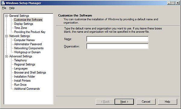Click the Next button
This screenshot has width=181, height=109.
(x=124, y=102)
